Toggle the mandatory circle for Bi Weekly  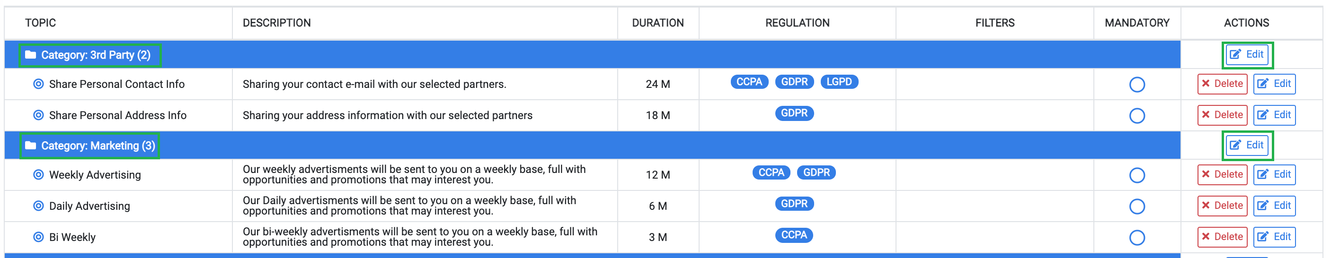pyautogui.click(x=1137, y=238)
